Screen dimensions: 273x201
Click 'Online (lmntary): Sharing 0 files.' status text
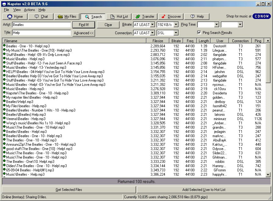(24, 197)
